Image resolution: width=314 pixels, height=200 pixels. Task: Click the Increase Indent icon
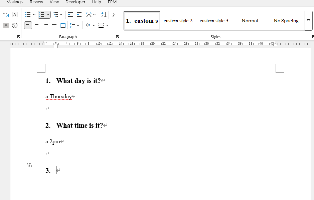tap(79, 15)
